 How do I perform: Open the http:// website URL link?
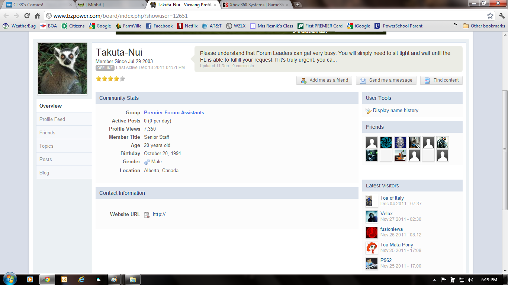tap(159, 214)
